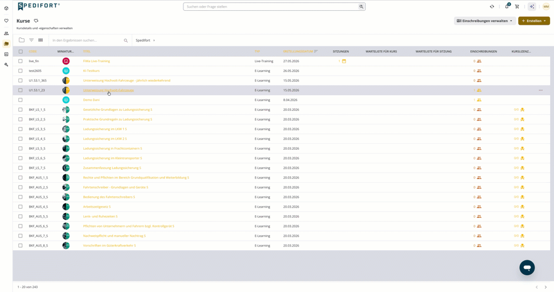Toggle the select-all checkbox in table header
Screen dimensions: 554x292
[x=21, y=51]
